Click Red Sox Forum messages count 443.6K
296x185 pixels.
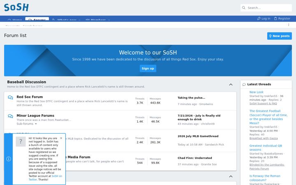(155, 103)
